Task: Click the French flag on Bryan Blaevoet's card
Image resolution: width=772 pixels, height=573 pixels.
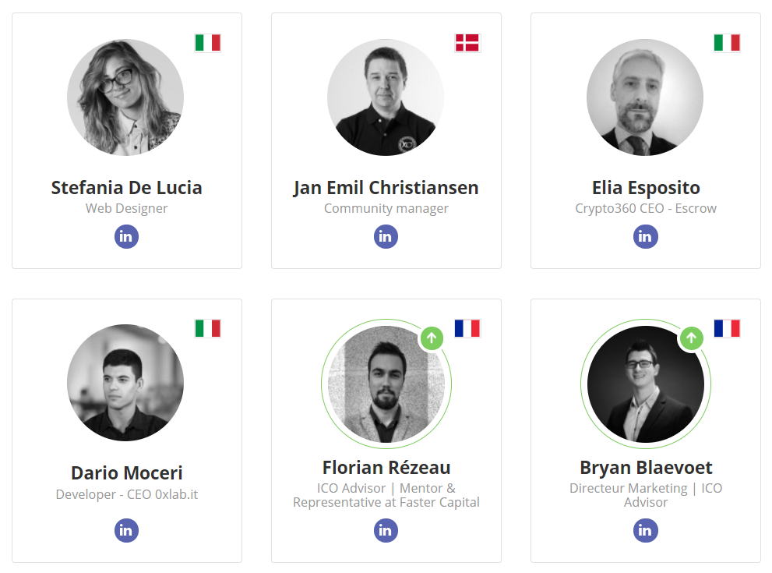Action: click(727, 328)
